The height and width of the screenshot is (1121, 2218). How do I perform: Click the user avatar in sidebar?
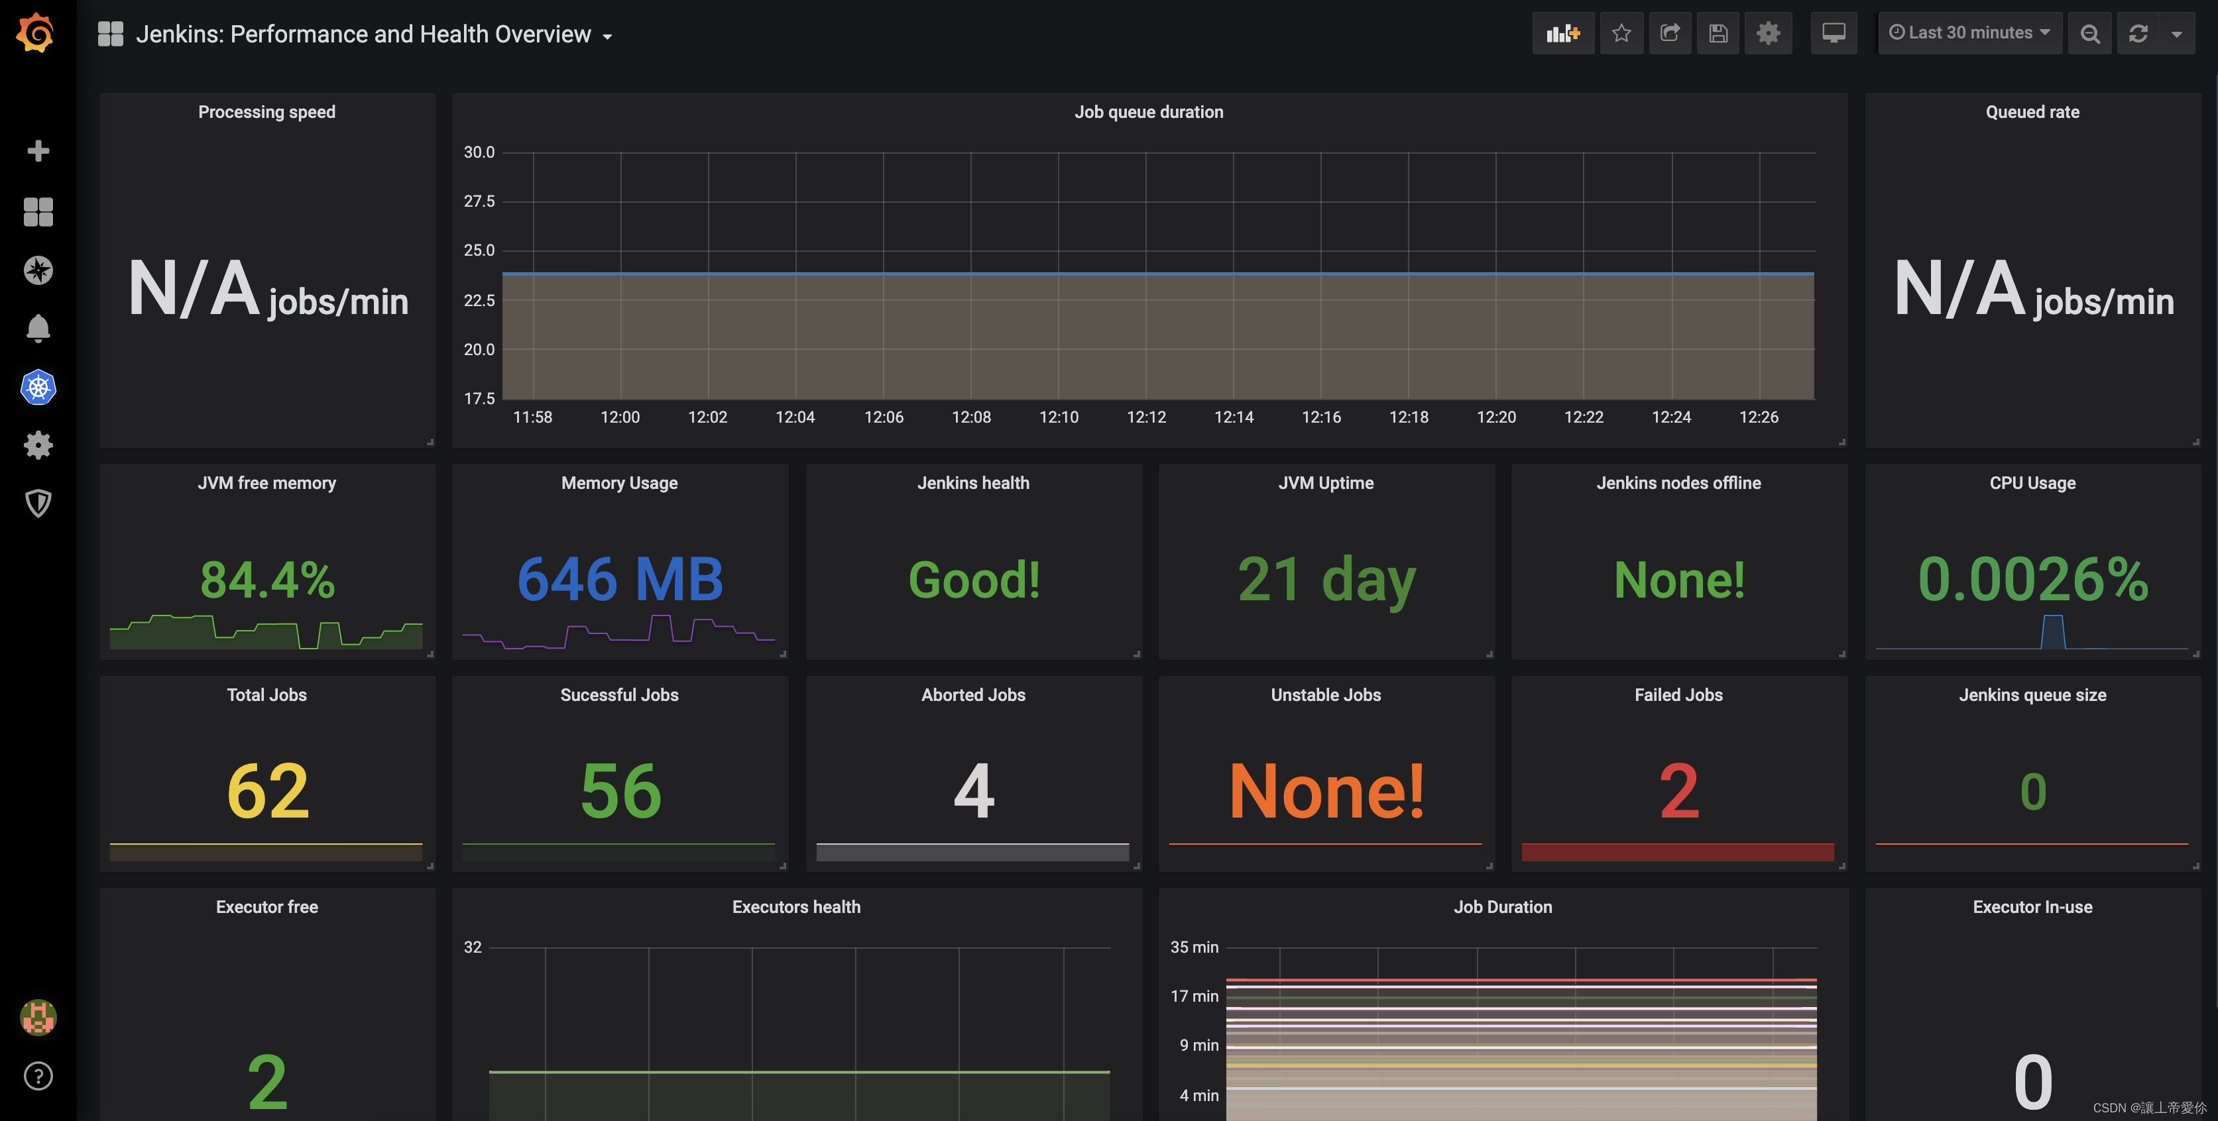click(38, 1017)
